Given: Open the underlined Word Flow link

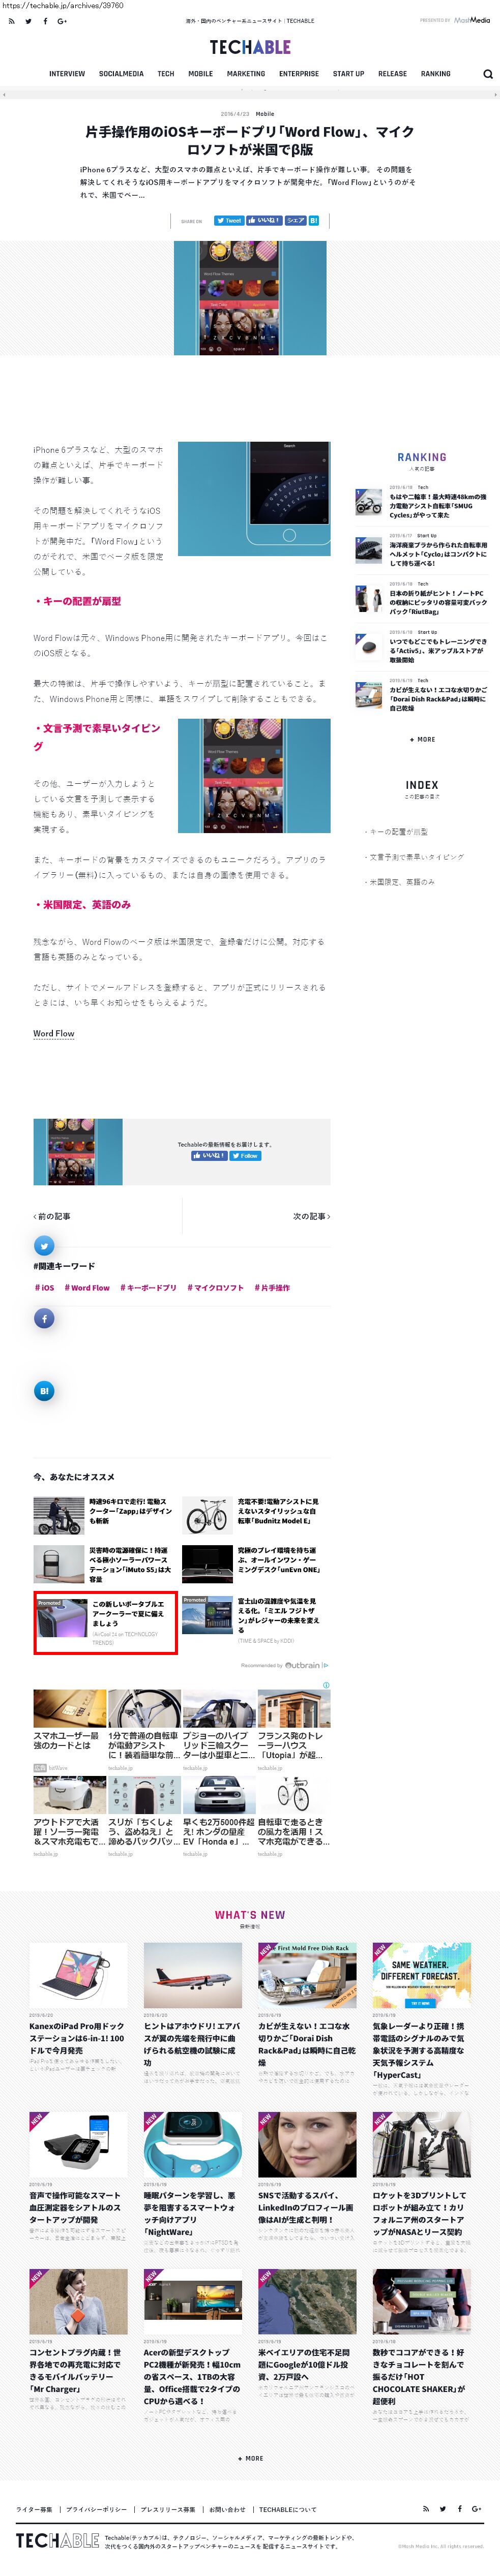Looking at the screenshot, I should coord(54,1034).
